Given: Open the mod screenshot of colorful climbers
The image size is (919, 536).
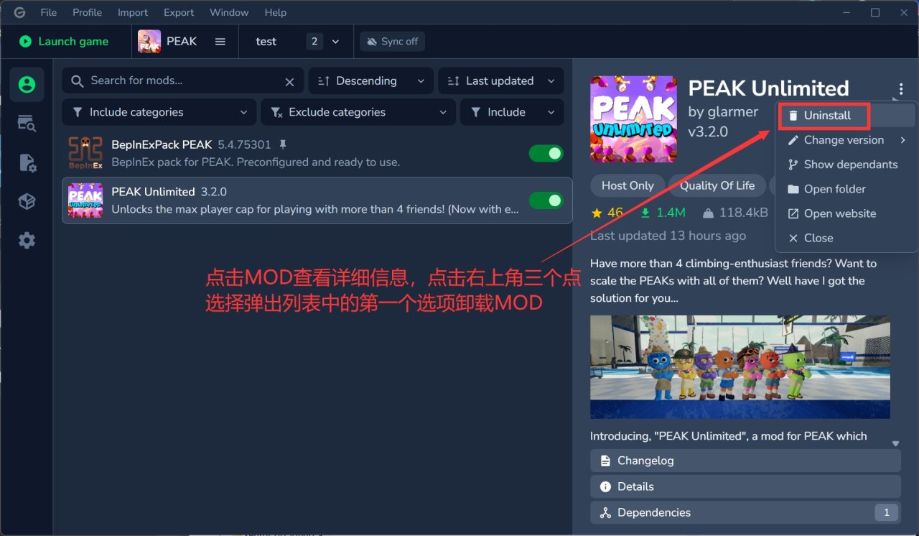Looking at the screenshot, I should 740,367.
